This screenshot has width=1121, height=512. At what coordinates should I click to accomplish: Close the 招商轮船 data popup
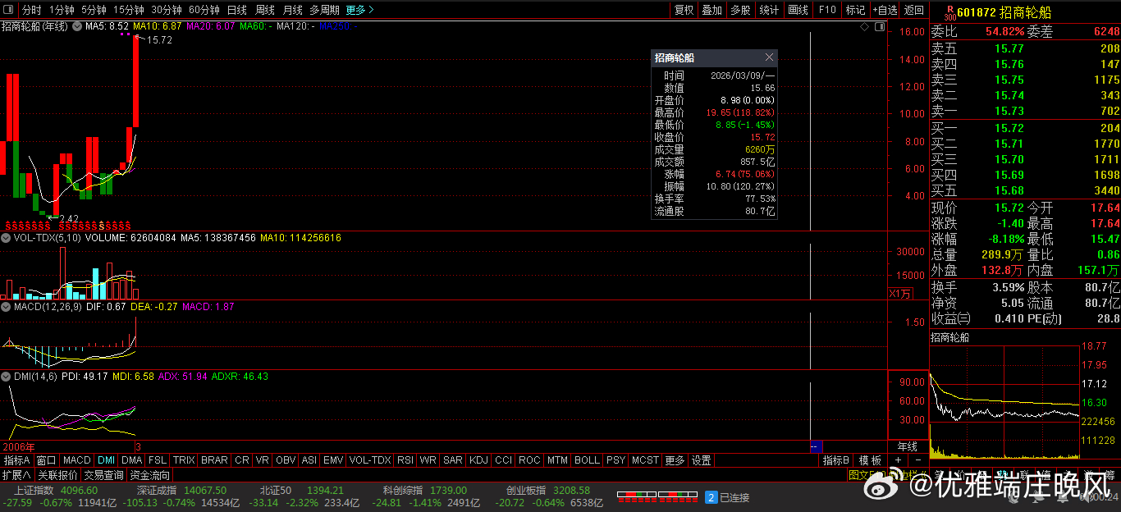coord(769,57)
